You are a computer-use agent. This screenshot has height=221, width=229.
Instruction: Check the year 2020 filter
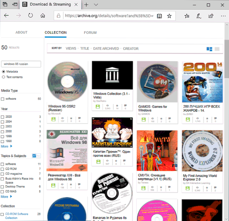point(2,117)
